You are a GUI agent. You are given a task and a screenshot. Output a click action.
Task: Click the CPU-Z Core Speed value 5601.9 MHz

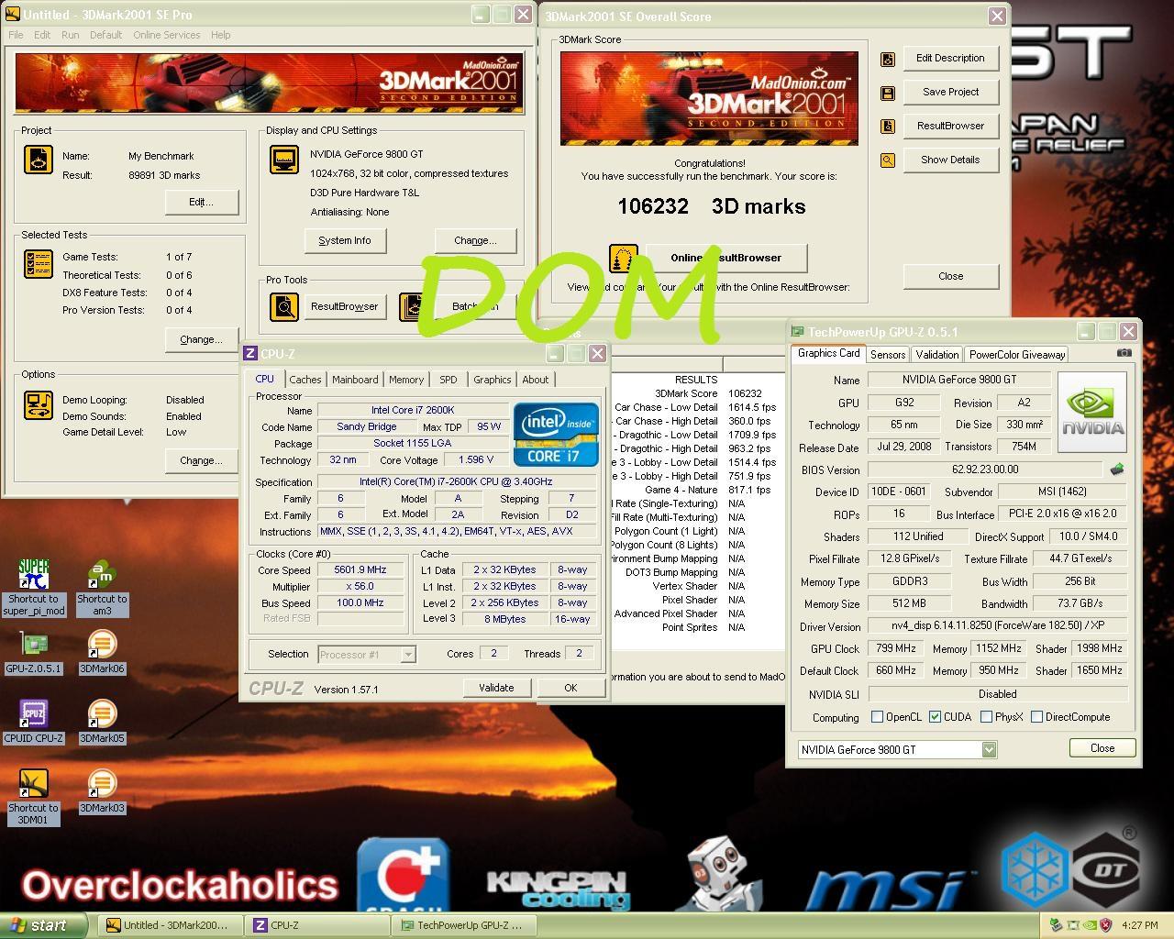(x=360, y=569)
